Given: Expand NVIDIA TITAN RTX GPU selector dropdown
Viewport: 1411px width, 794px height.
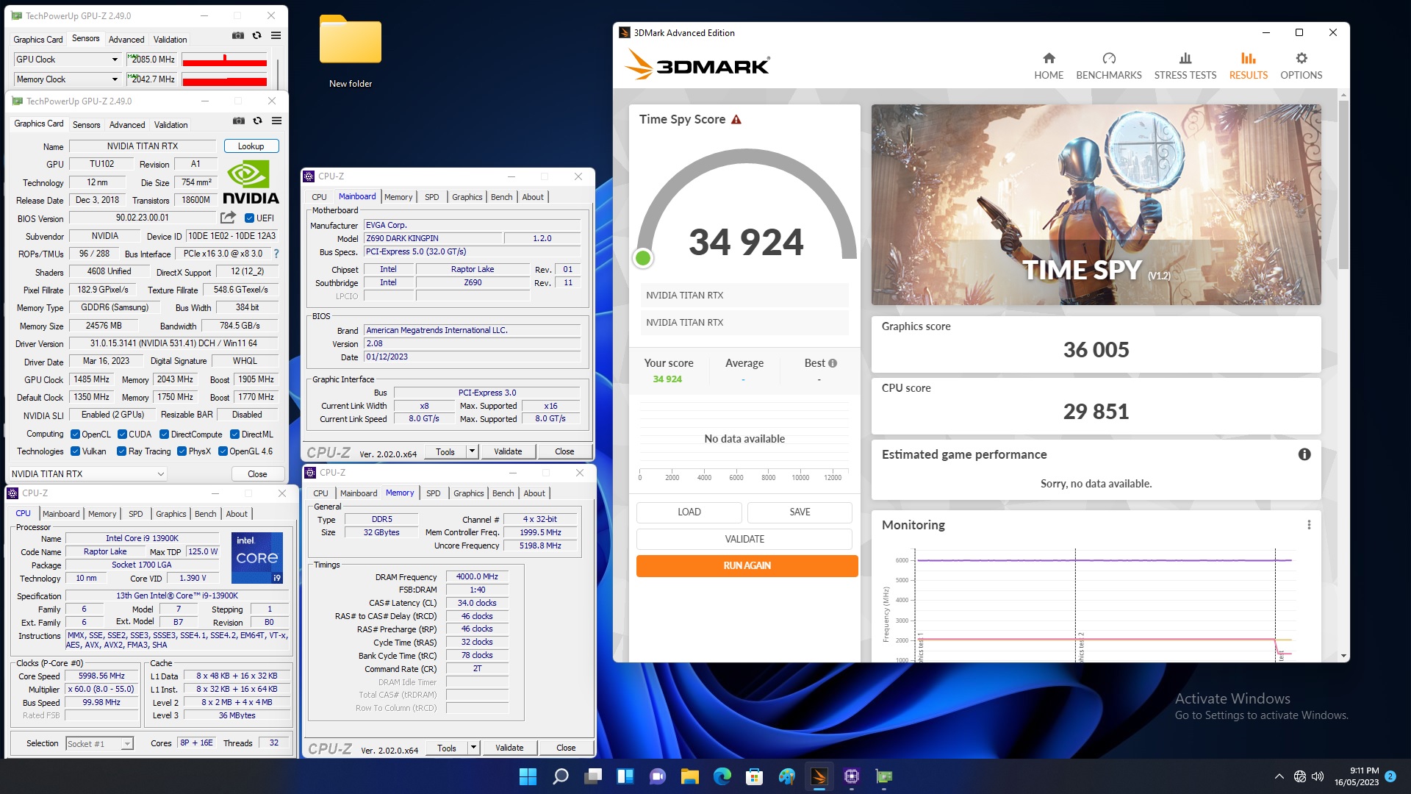Looking at the screenshot, I should 160,474.
